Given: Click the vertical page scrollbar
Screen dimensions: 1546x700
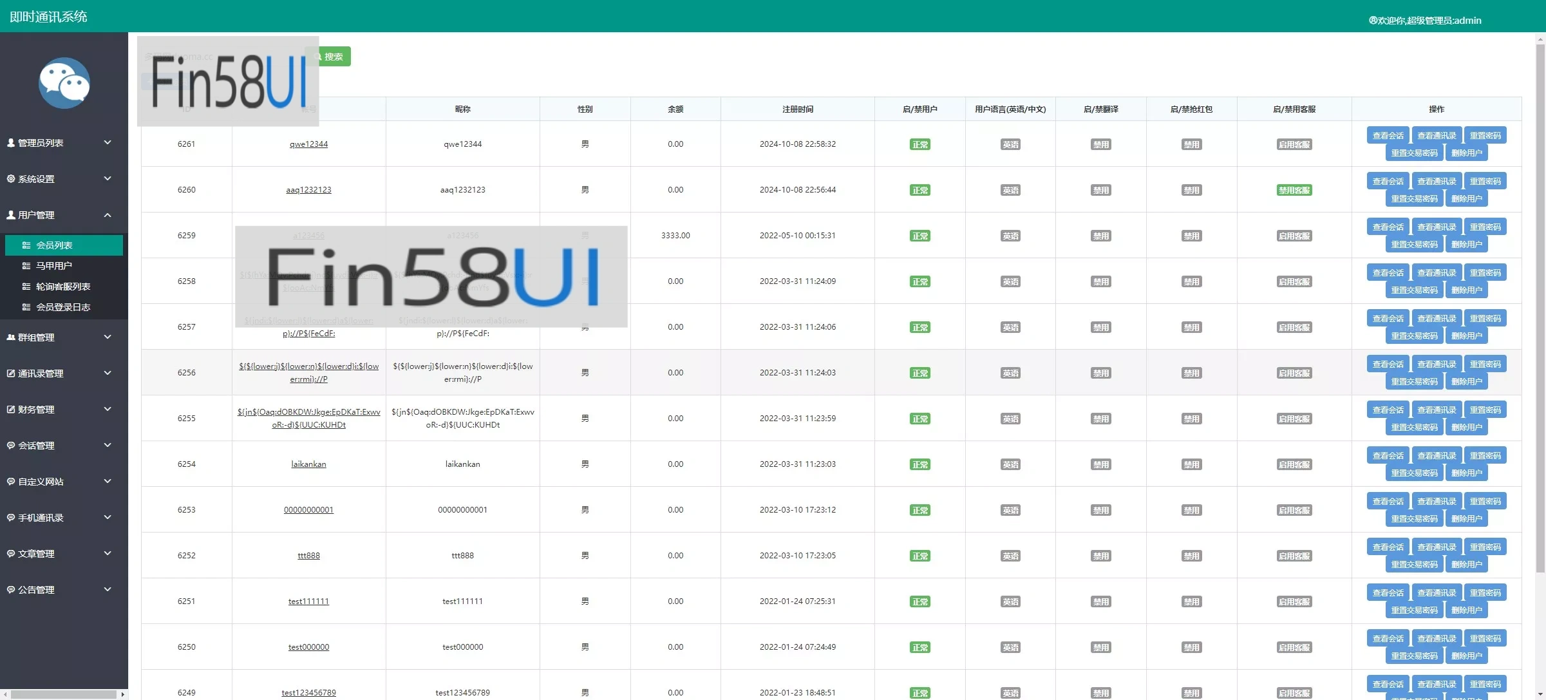Looking at the screenshot, I should coord(1540,309).
